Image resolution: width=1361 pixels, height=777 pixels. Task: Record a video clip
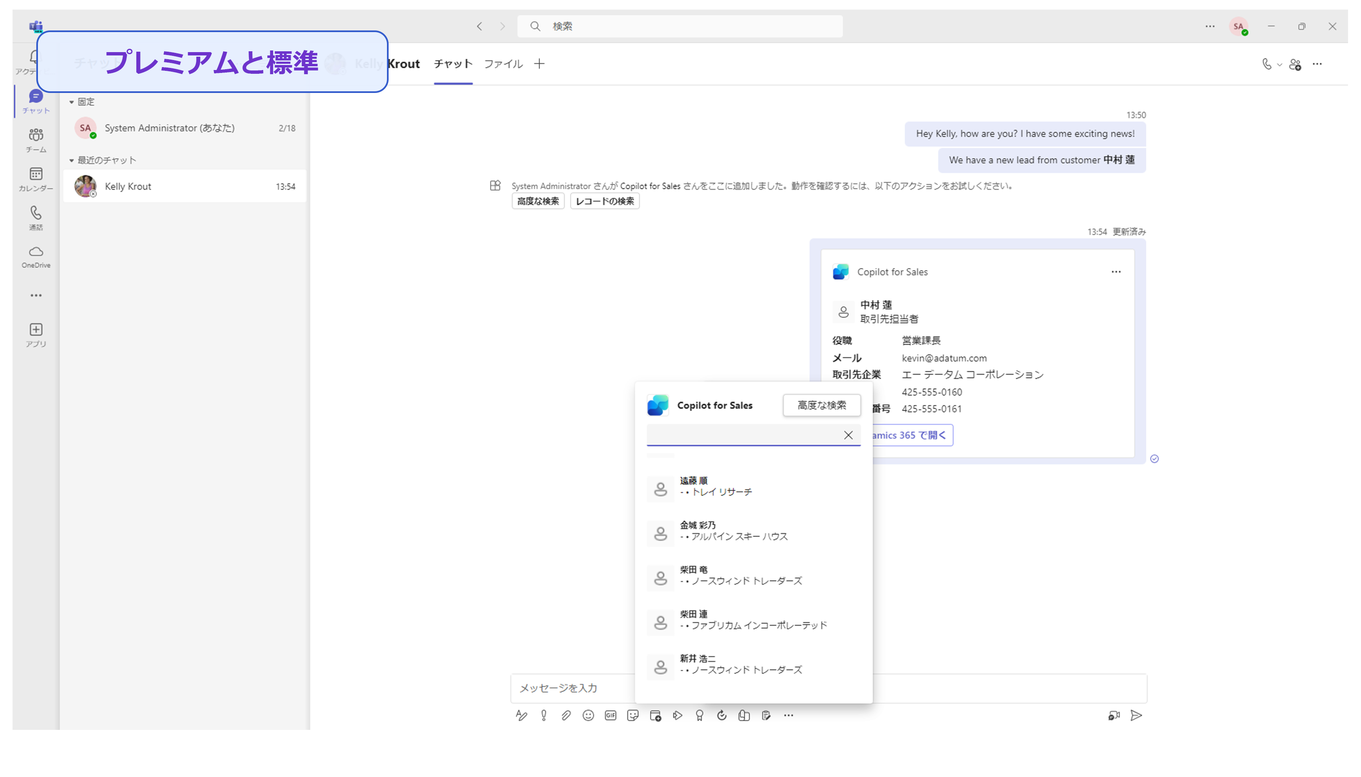tap(1113, 715)
